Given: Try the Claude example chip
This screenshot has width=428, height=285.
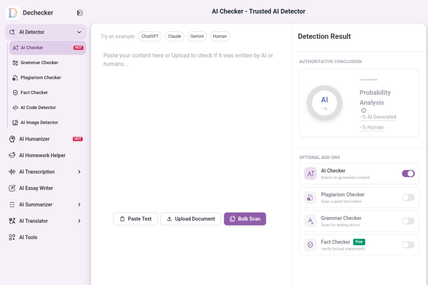Looking at the screenshot, I should tap(175, 36).
